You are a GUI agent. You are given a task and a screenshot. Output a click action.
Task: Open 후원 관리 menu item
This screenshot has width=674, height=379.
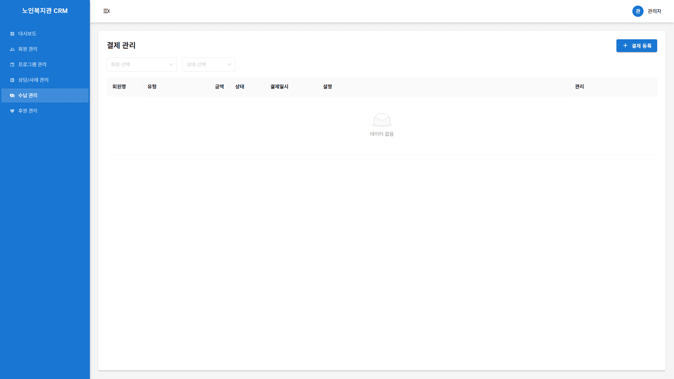pos(28,111)
